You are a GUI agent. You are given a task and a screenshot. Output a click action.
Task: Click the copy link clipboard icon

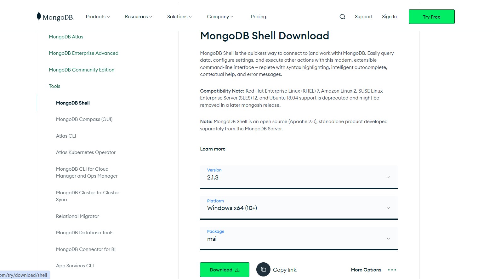[x=263, y=270]
